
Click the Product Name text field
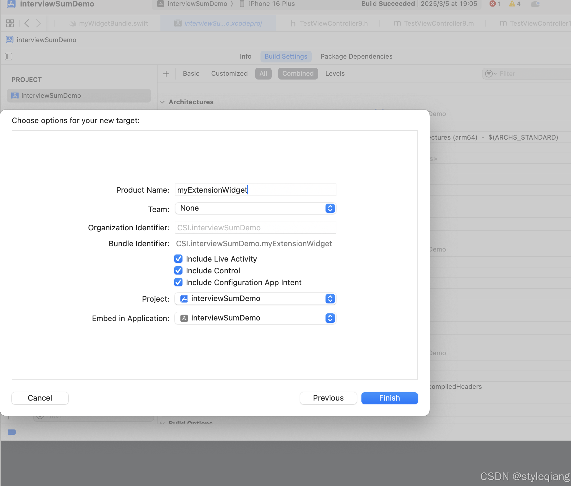(x=255, y=190)
